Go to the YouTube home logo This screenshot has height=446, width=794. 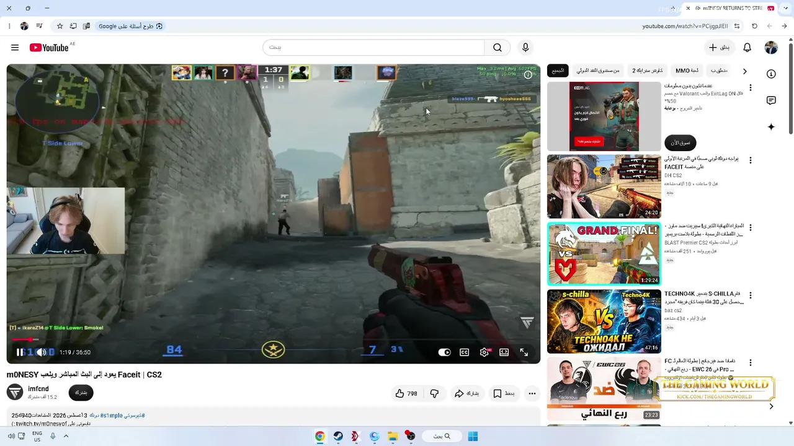coord(49,48)
